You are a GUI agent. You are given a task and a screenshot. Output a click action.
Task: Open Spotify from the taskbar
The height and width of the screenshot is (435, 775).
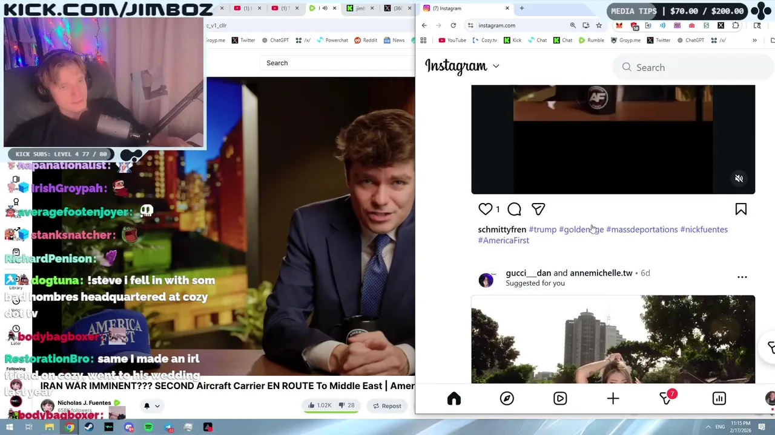(148, 427)
